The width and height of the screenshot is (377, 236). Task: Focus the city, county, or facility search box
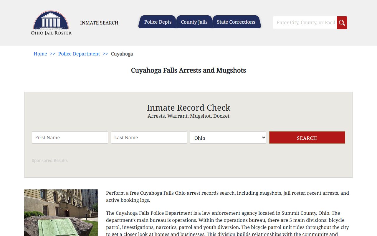pyautogui.click(x=305, y=23)
